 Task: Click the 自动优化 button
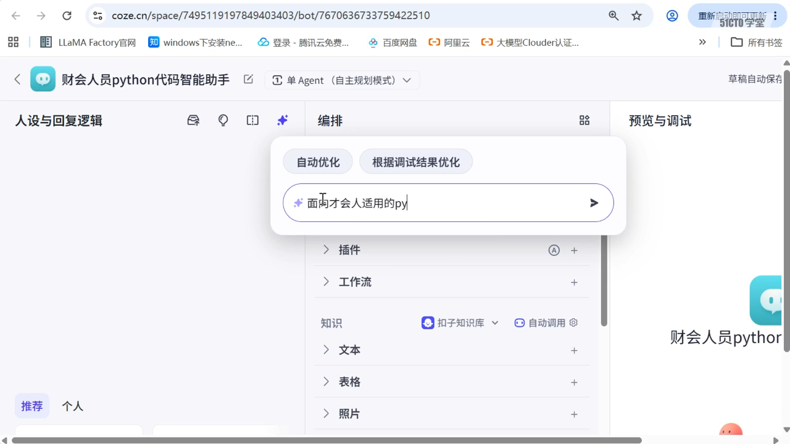318,162
